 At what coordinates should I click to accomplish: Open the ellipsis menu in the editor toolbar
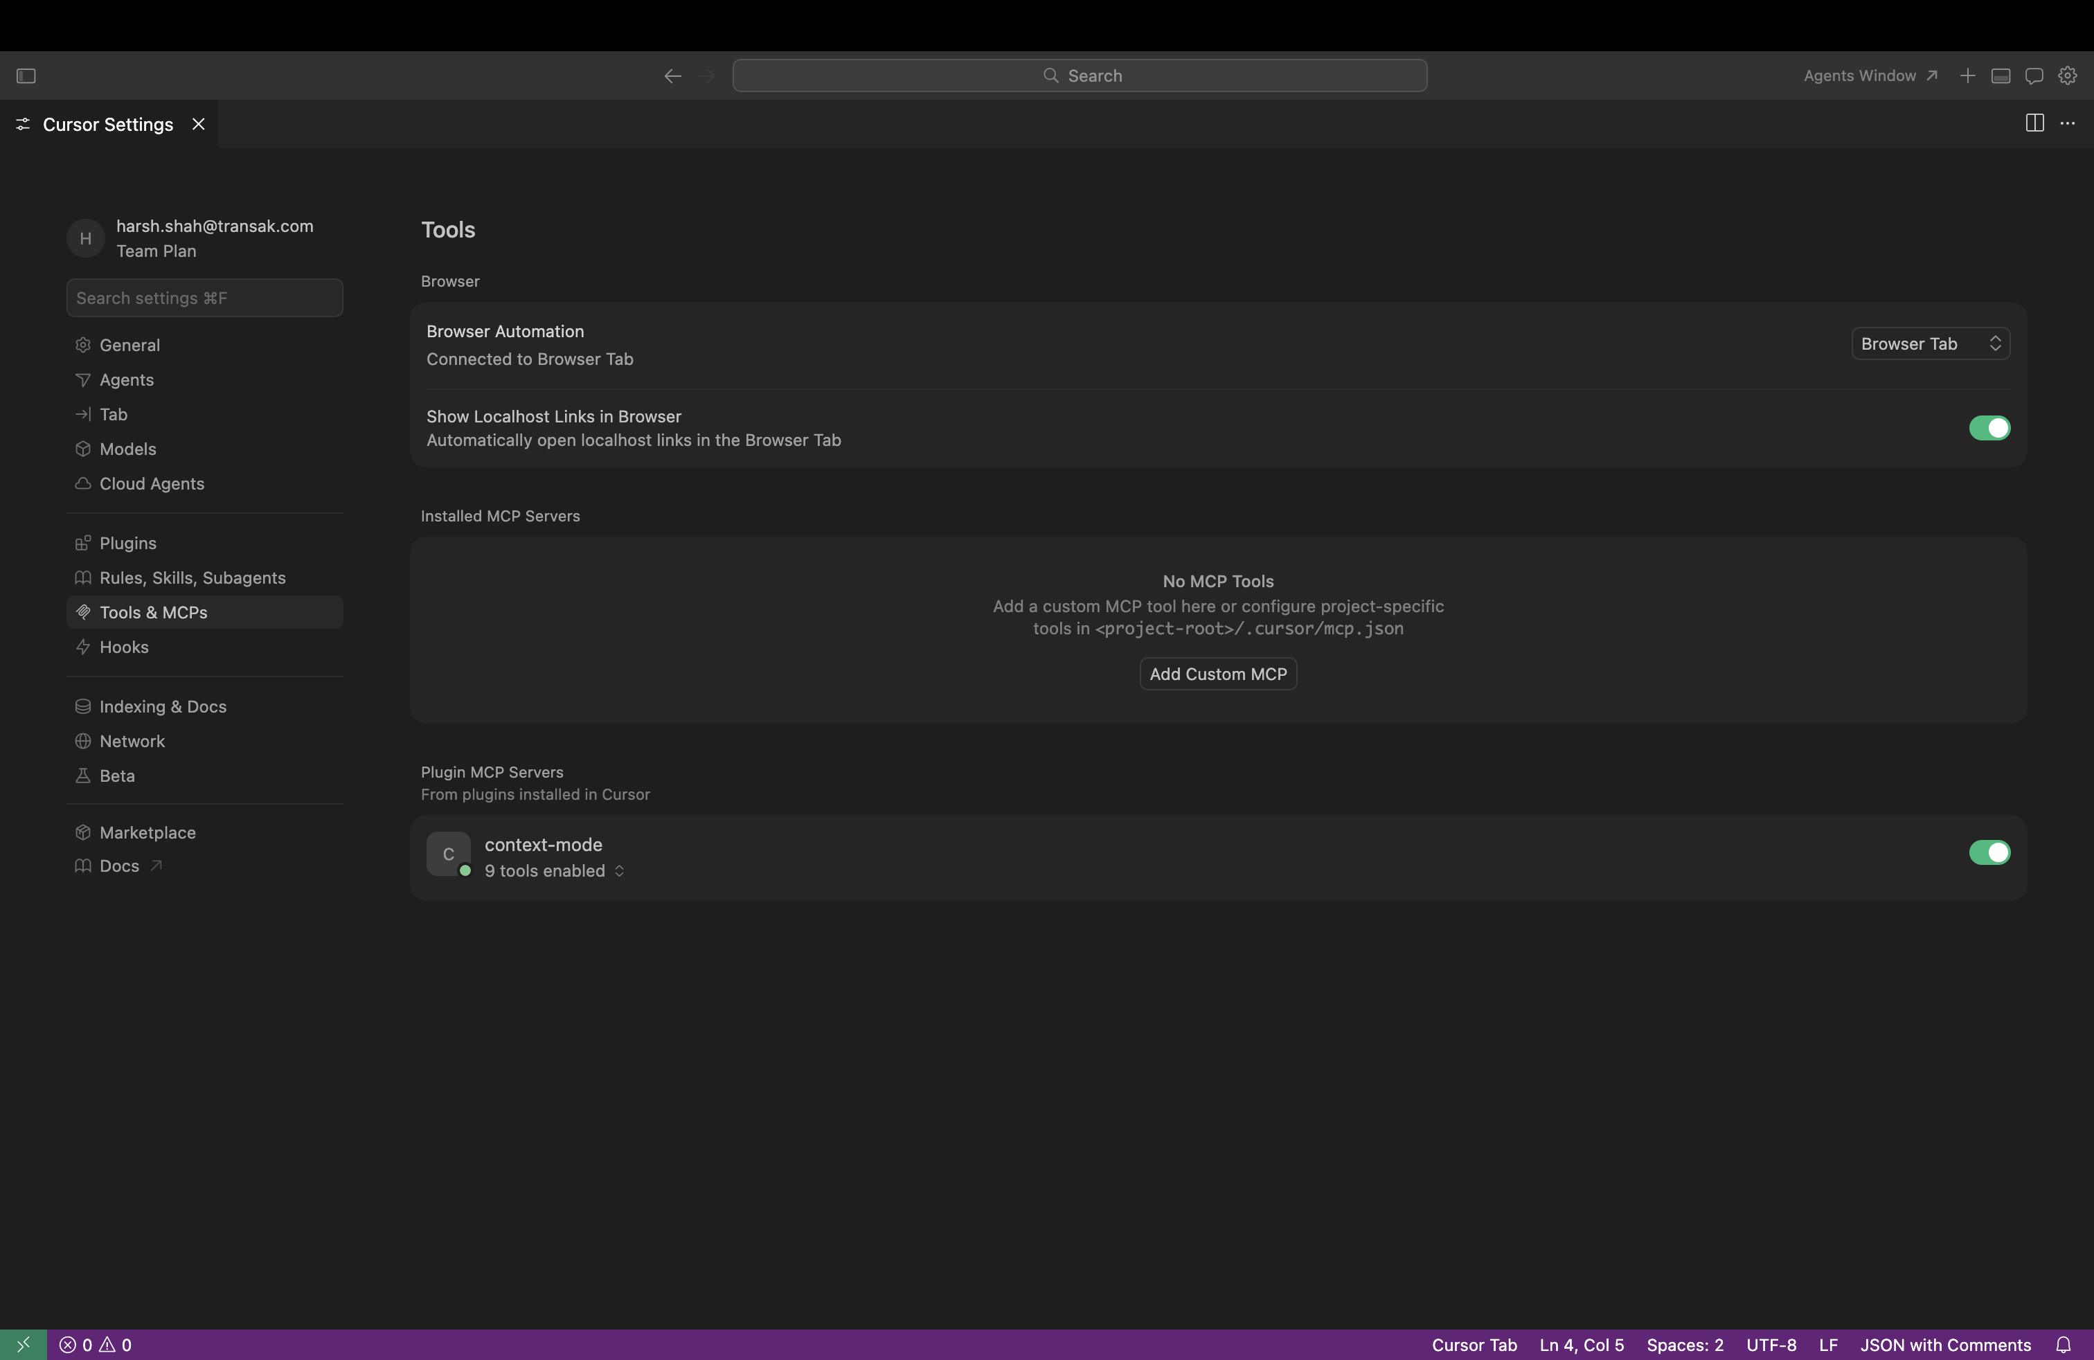(x=2068, y=123)
